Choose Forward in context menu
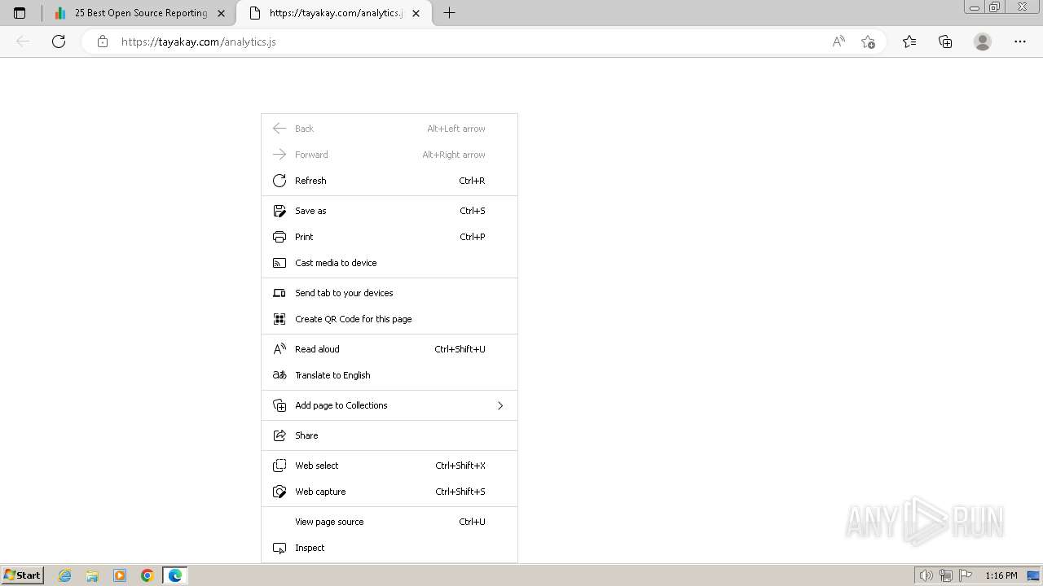The image size is (1043, 586). [x=389, y=155]
